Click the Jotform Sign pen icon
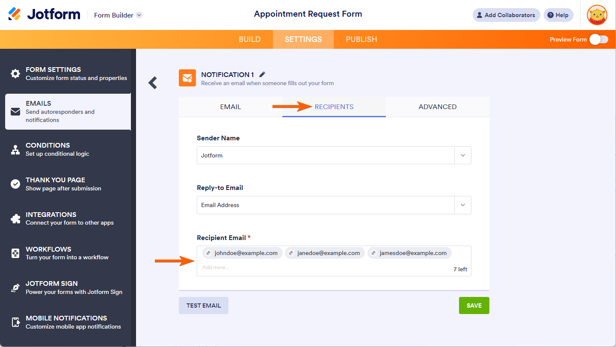616x347 pixels. coord(15,288)
